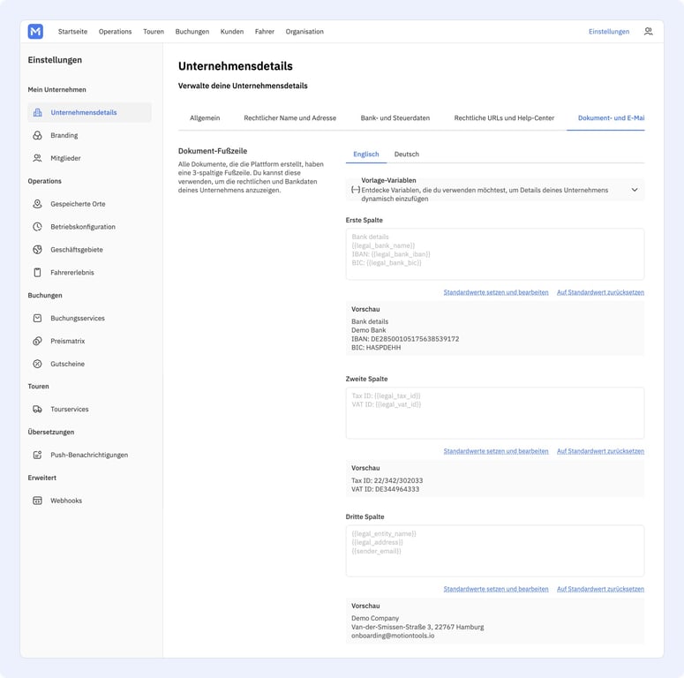Click the Buchungsservices icon

tap(38, 318)
